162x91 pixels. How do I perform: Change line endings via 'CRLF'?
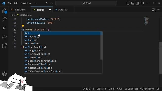click(x=120, y=89)
